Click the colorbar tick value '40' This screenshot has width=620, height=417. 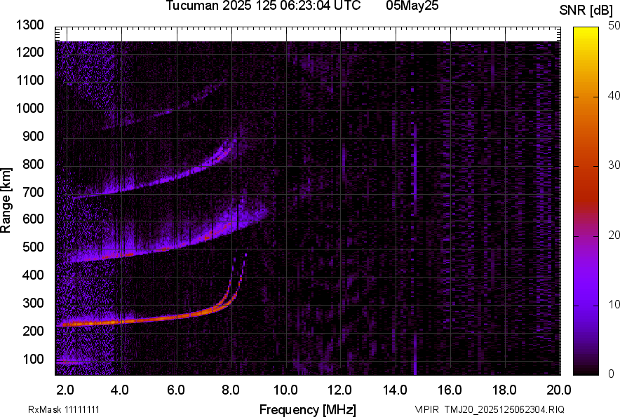coord(614,95)
